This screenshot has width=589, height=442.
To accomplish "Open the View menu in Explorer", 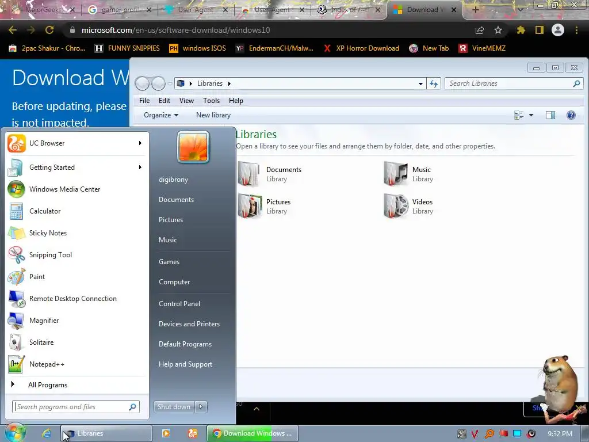I will pos(186,101).
